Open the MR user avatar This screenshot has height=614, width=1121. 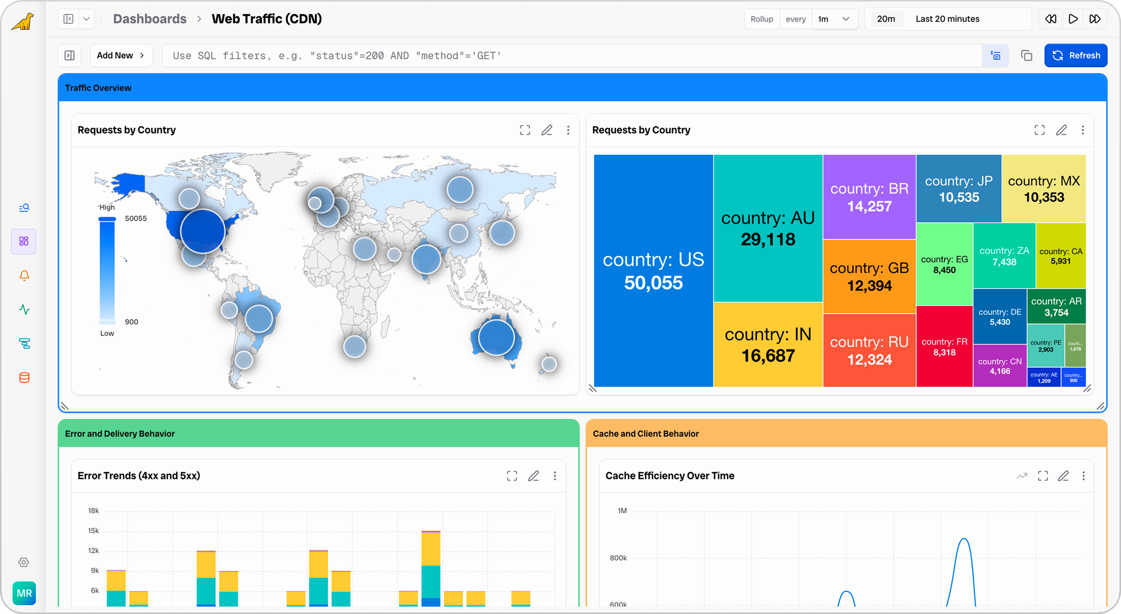pyautogui.click(x=24, y=593)
